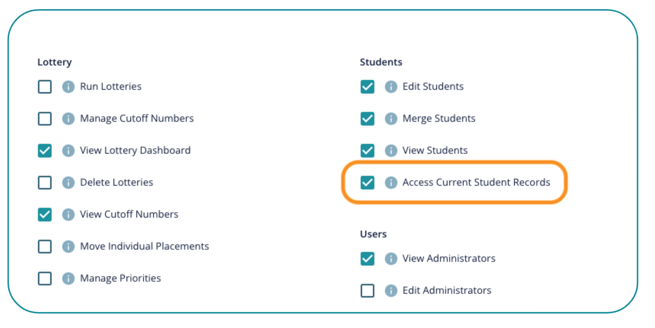The image size is (655, 328).
Task: Tick the Manage Priorities checkbox
Action: pos(45,279)
